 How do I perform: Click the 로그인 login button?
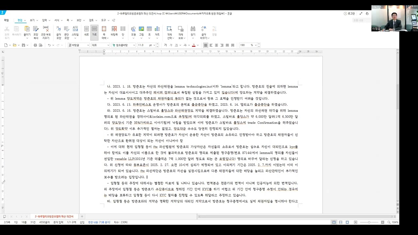(x=349, y=13)
